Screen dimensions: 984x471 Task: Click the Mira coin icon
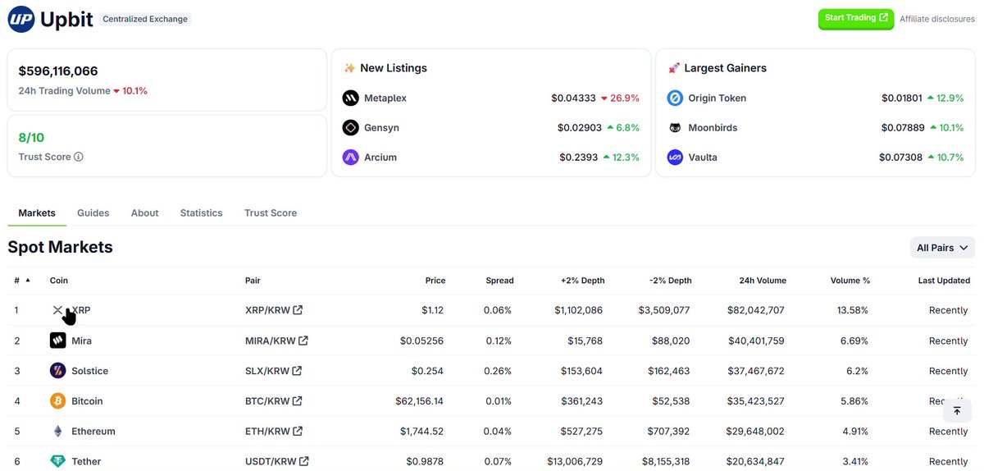tap(57, 341)
